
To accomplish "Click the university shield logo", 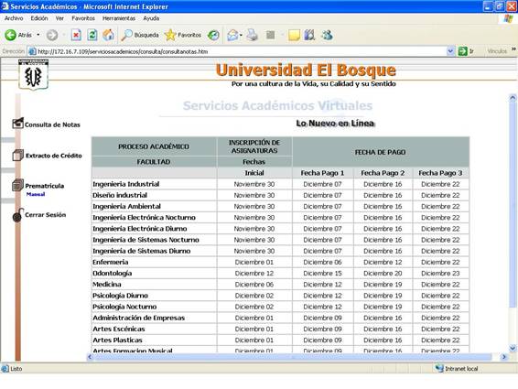I will coord(33,75).
